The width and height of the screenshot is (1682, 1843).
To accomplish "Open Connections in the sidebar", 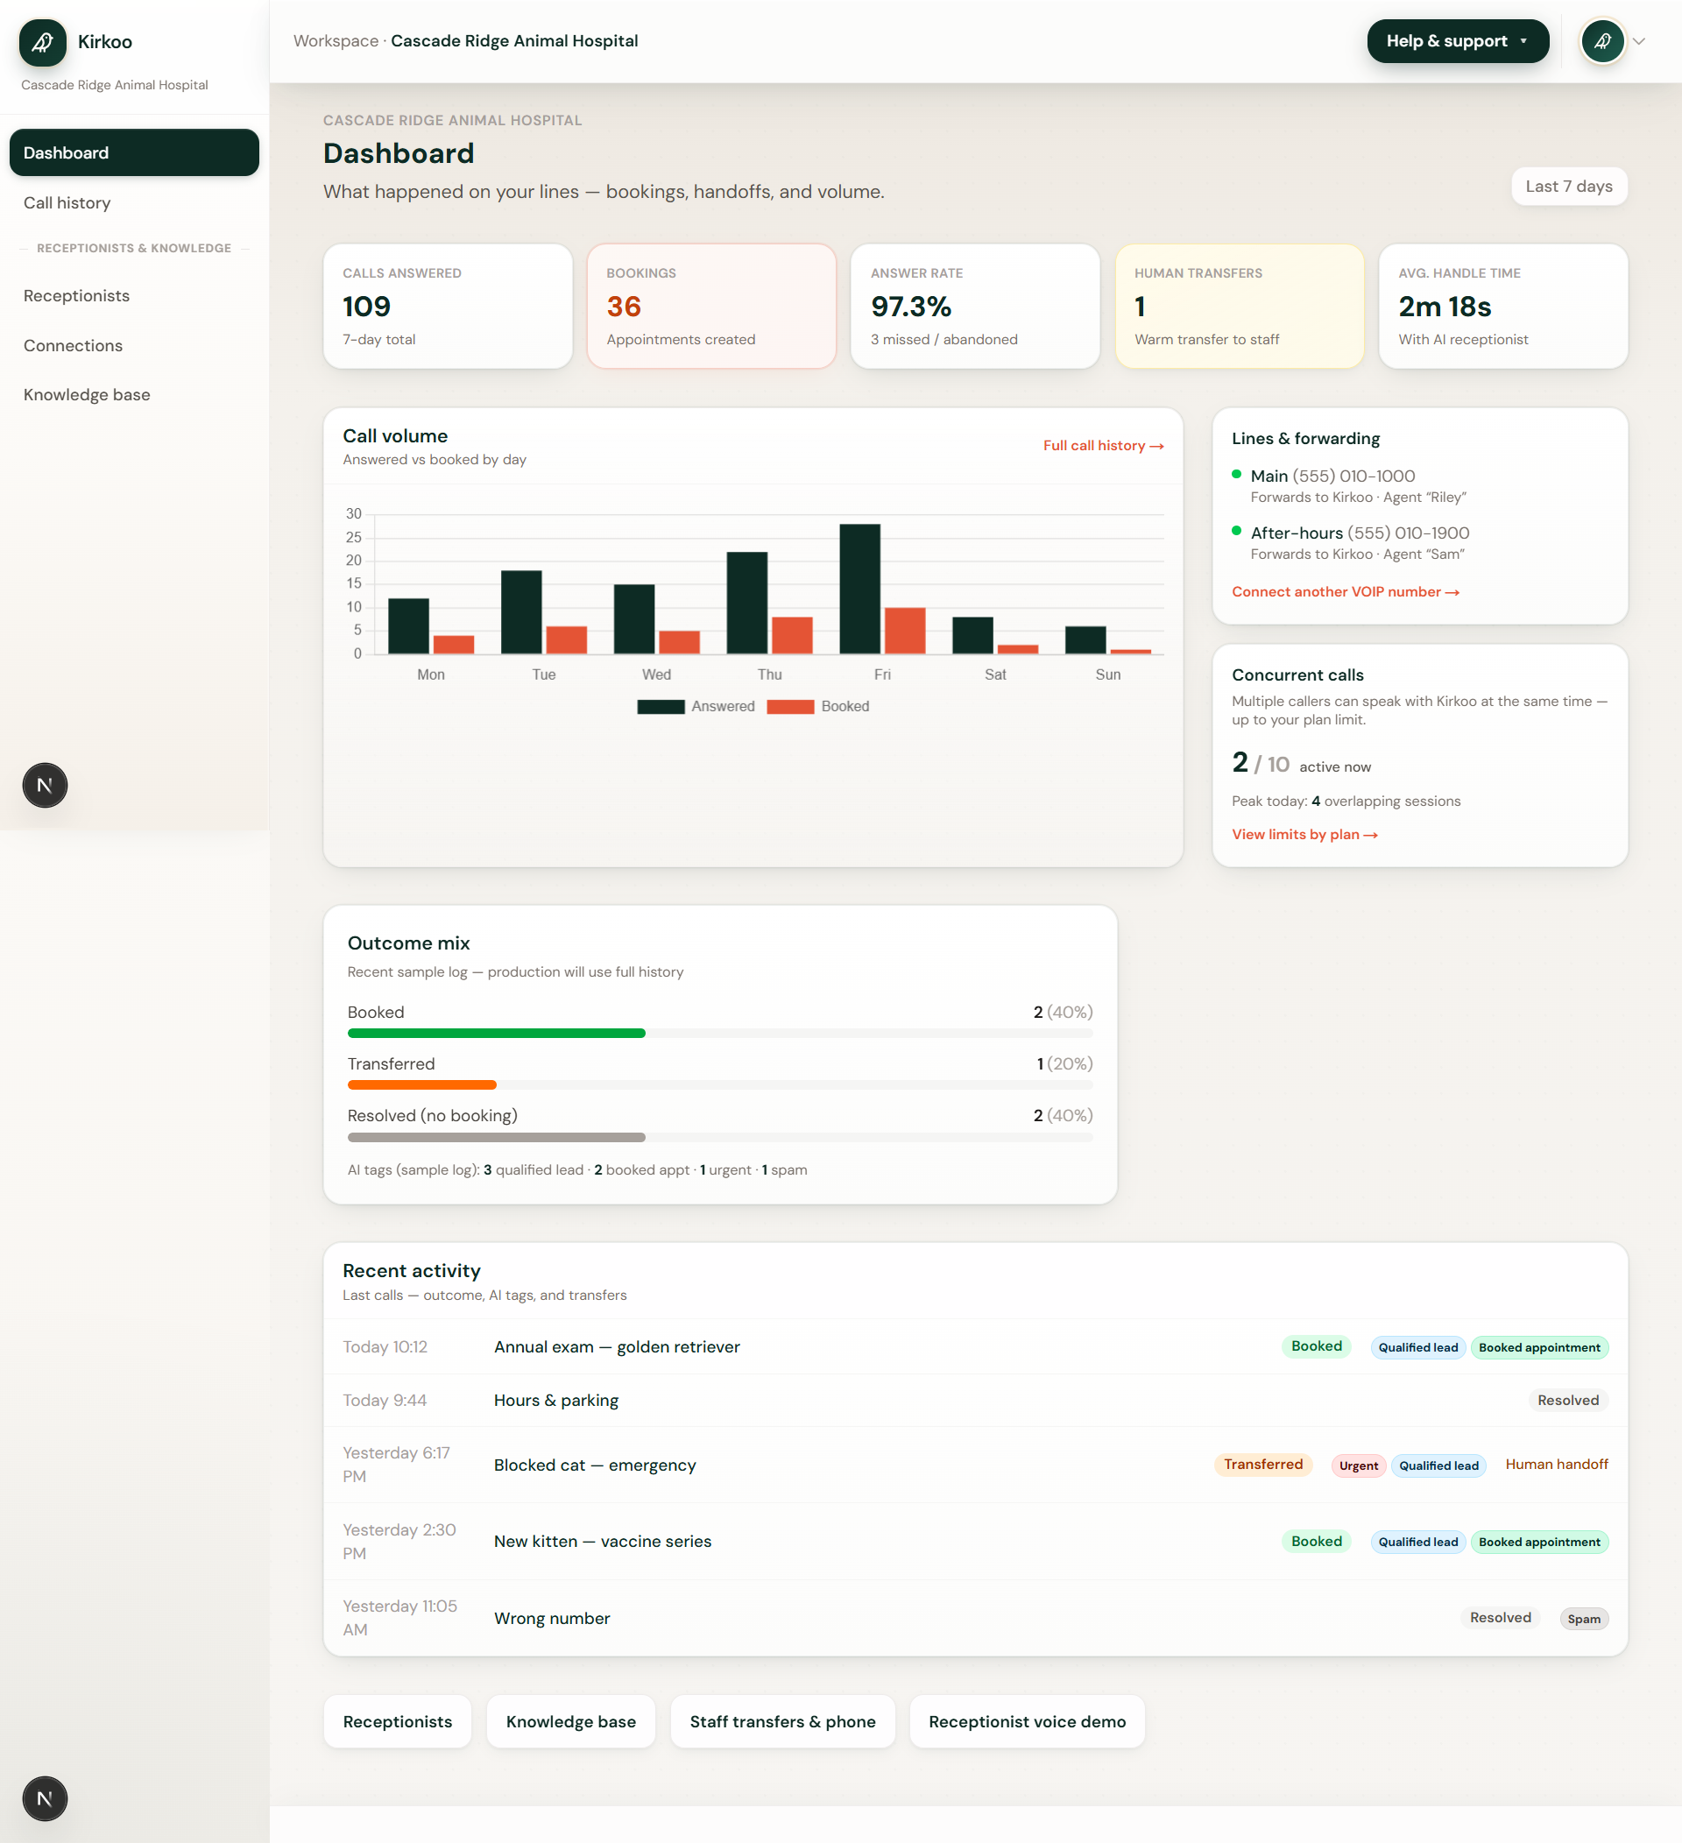I will (134, 345).
